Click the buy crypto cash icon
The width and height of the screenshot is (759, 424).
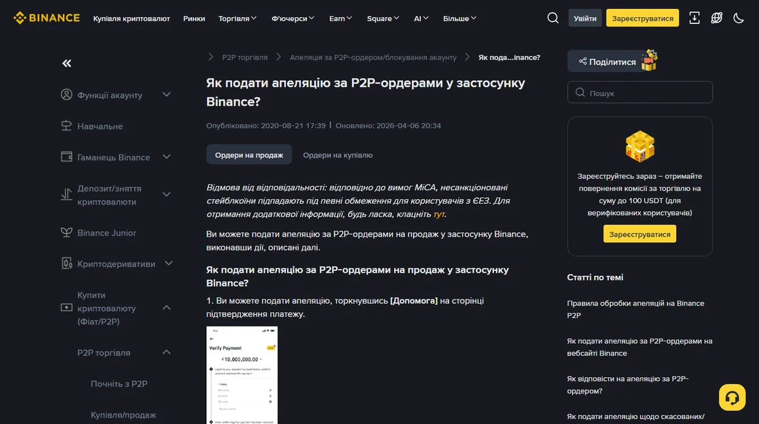pyautogui.click(x=66, y=308)
